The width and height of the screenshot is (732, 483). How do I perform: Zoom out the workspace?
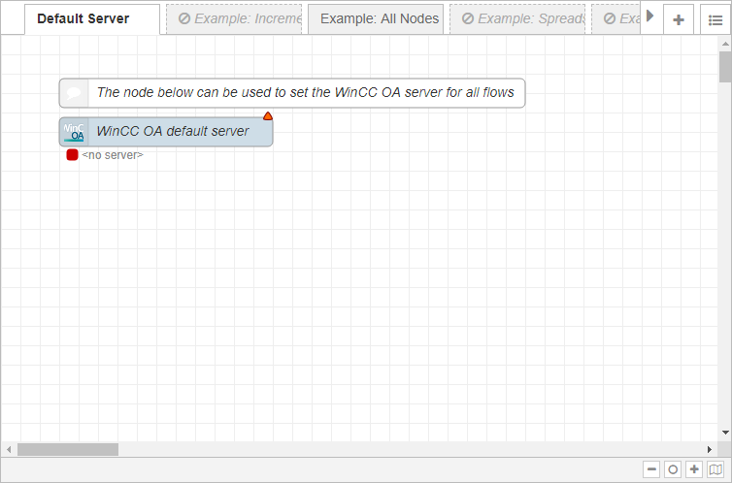[x=651, y=469]
